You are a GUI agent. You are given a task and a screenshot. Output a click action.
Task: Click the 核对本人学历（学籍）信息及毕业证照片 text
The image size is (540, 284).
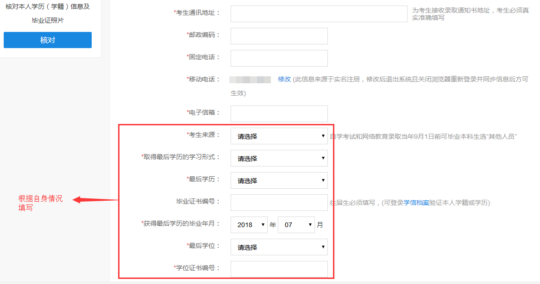tap(48, 13)
